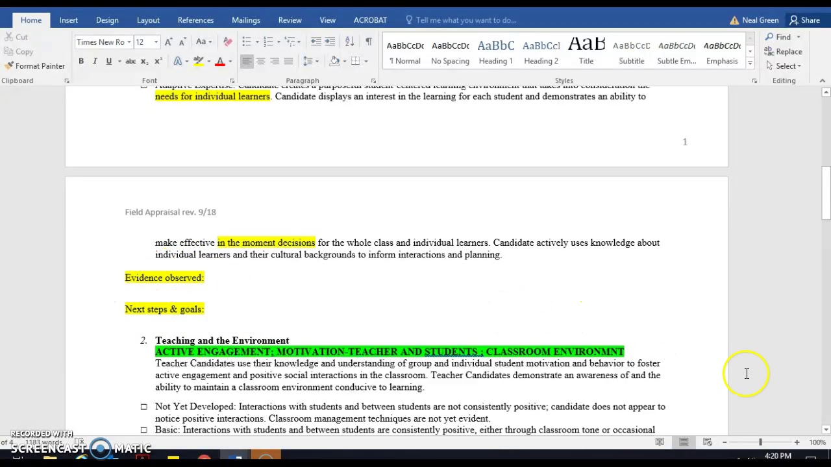Click the Format Painter brush

point(34,66)
